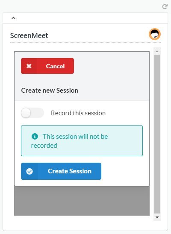
Task: Collapse the panel with the up chevron
Action: [13, 18]
